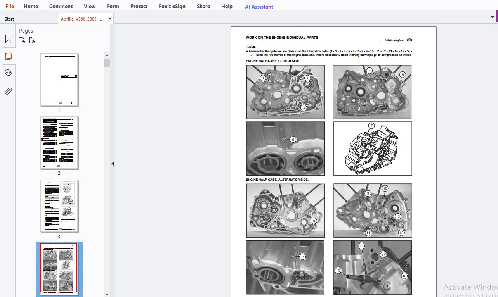Click the photo with callout 14
The image size is (498, 297).
pyautogui.click(x=285, y=268)
